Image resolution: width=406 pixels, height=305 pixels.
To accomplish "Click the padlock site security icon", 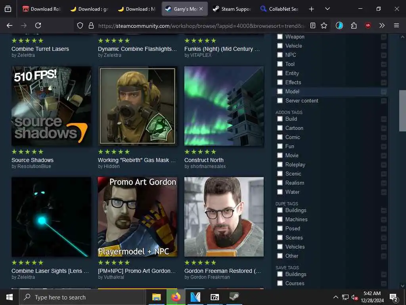I will pyautogui.click(x=91, y=25).
